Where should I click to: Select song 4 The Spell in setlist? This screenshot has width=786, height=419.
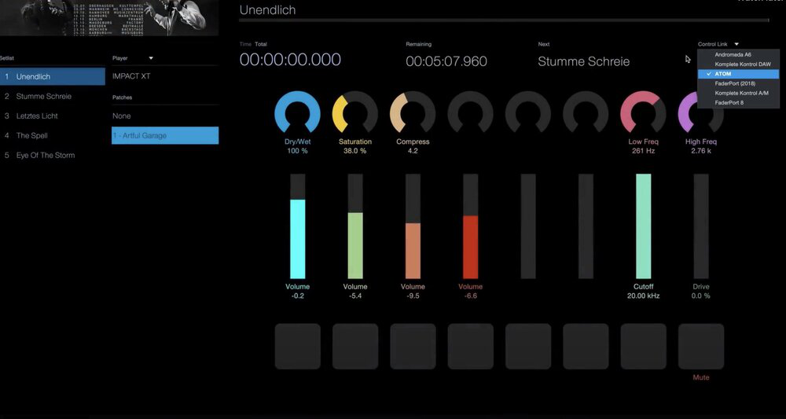(53, 135)
